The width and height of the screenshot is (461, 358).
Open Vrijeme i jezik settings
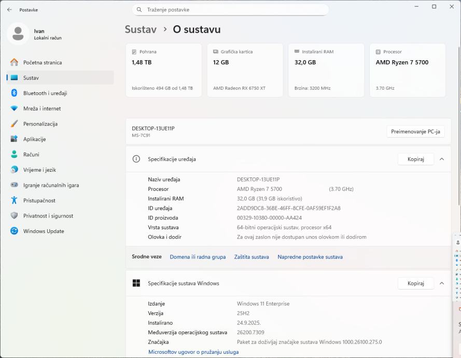pyautogui.click(x=39, y=170)
